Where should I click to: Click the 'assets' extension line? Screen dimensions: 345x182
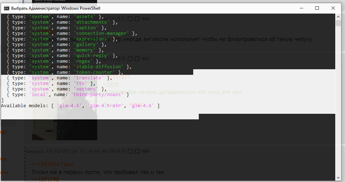(55, 17)
